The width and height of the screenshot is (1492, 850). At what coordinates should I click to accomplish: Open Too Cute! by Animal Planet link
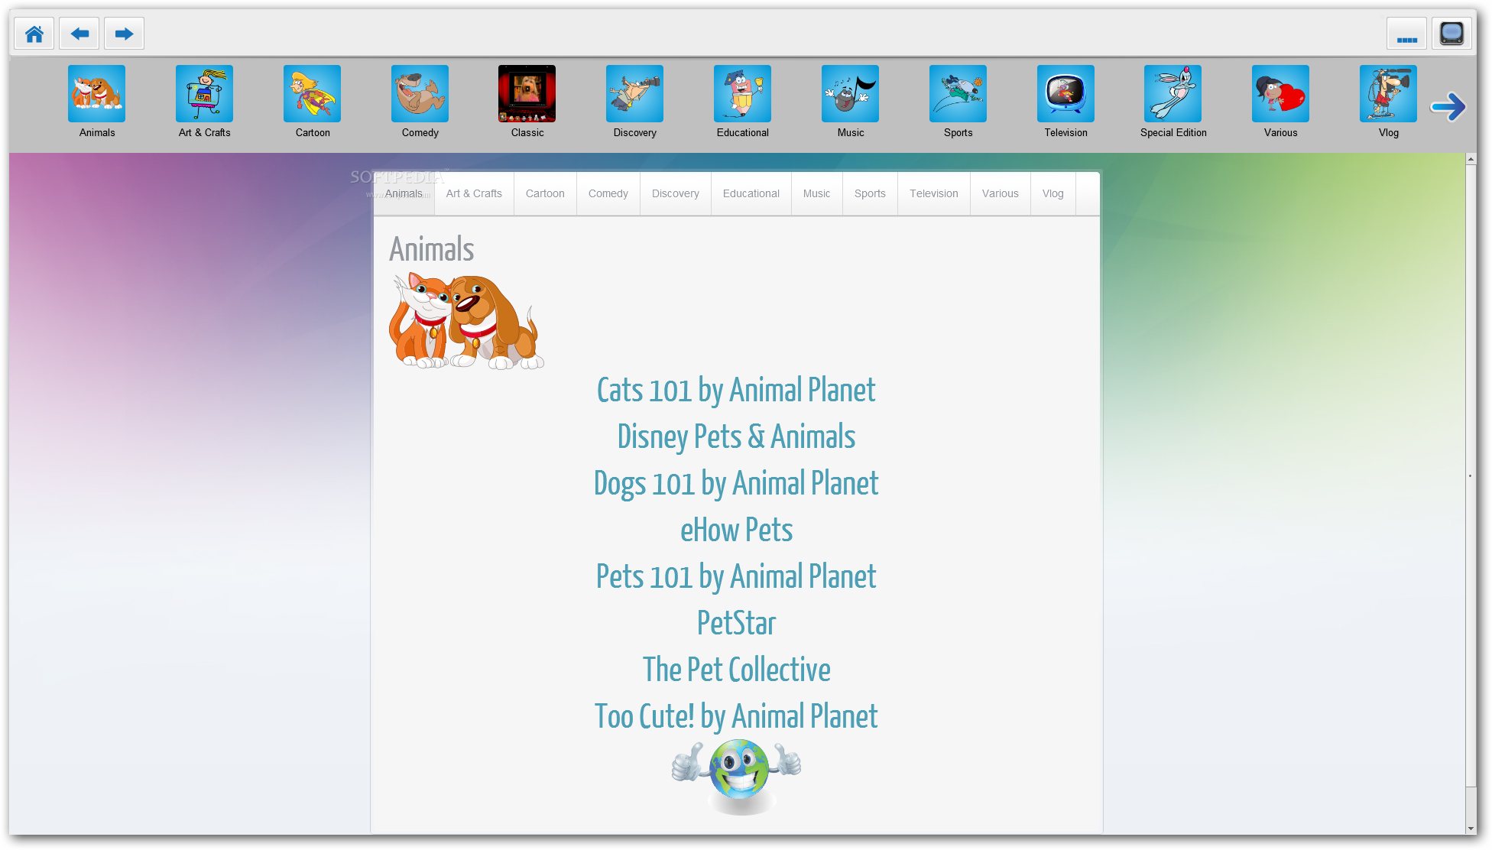click(736, 717)
